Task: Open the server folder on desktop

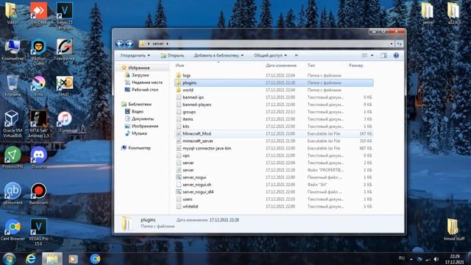Action: coord(428,13)
